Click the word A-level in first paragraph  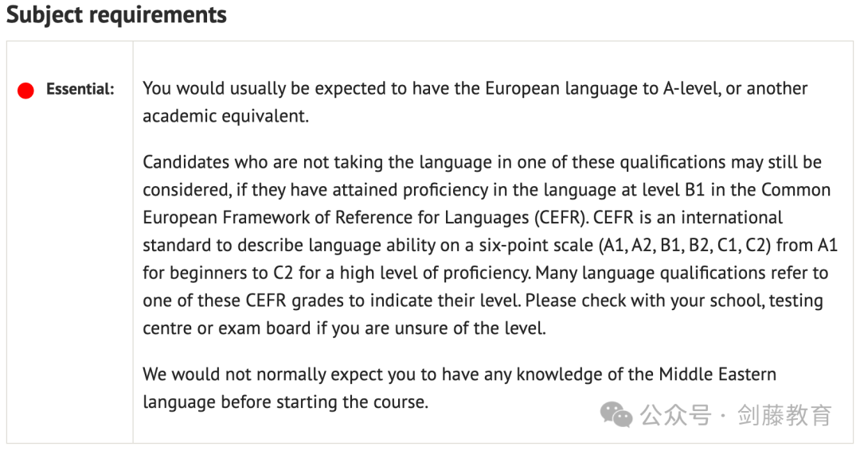pyautogui.click(x=690, y=88)
